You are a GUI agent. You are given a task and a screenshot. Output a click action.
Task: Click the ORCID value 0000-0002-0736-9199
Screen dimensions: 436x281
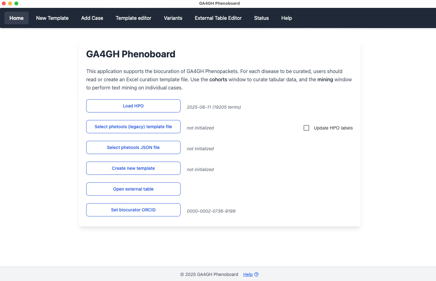(x=211, y=211)
